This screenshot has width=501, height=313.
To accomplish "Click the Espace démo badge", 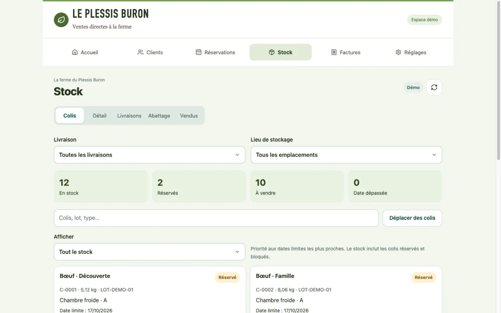I will (x=424, y=20).
